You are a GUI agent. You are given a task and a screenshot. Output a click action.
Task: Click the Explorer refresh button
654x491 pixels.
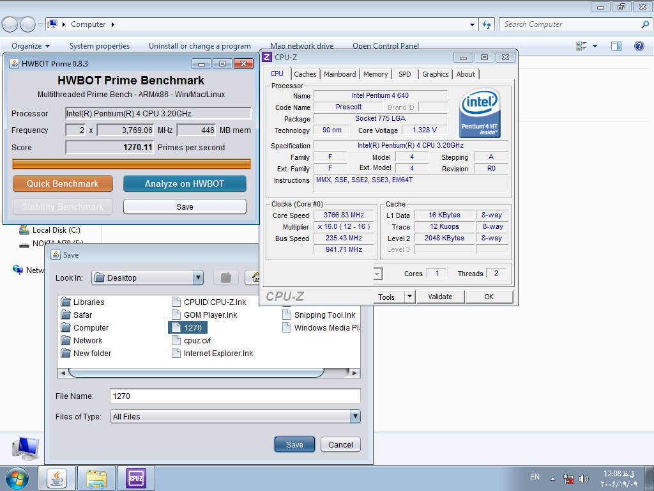pyautogui.click(x=487, y=25)
